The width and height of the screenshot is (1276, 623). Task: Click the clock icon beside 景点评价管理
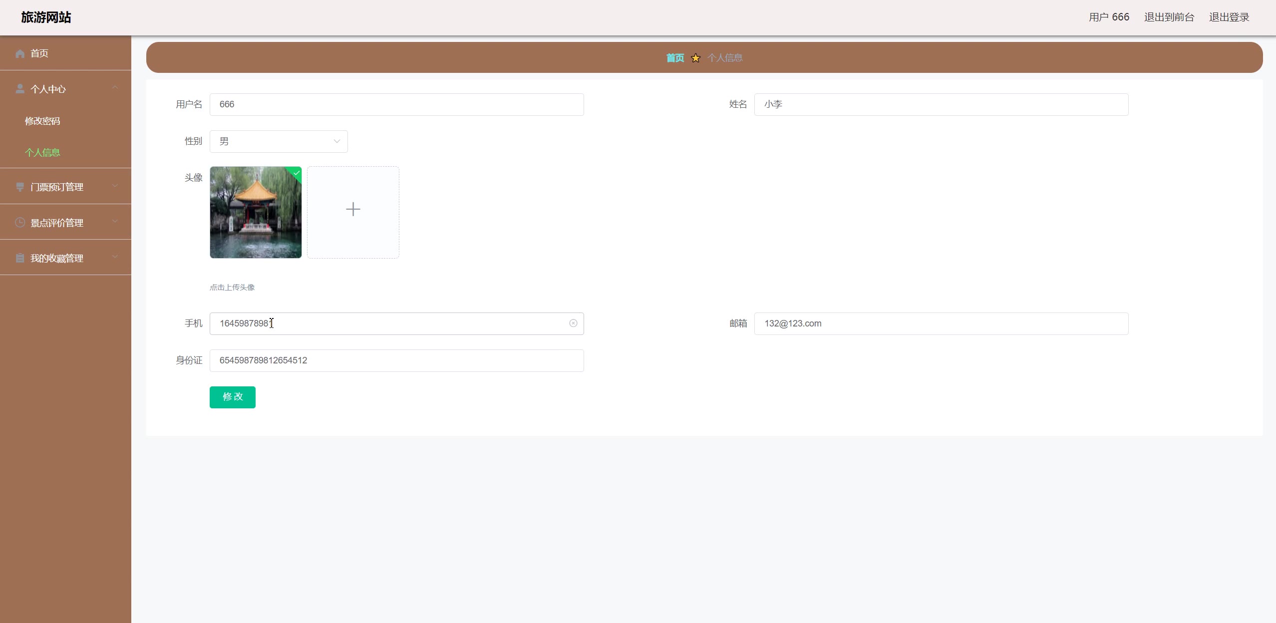pyautogui.click(x=20, y=223)
